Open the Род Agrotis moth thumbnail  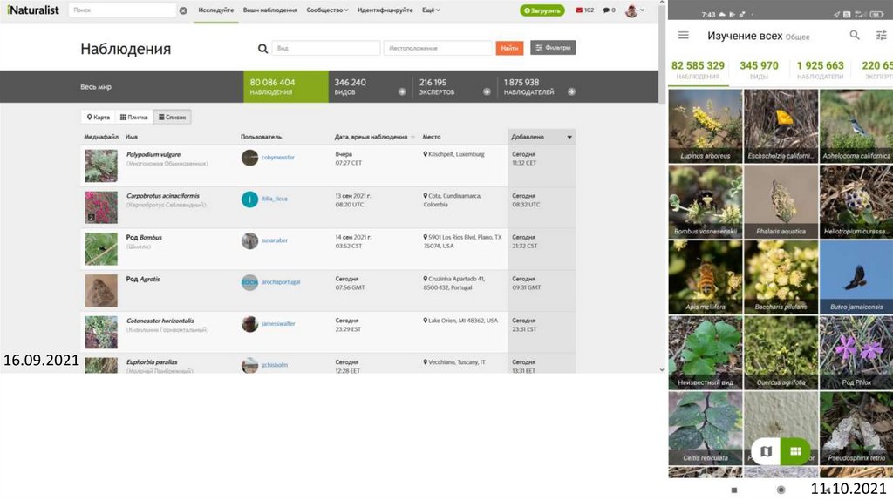click(x=101, y=290)
